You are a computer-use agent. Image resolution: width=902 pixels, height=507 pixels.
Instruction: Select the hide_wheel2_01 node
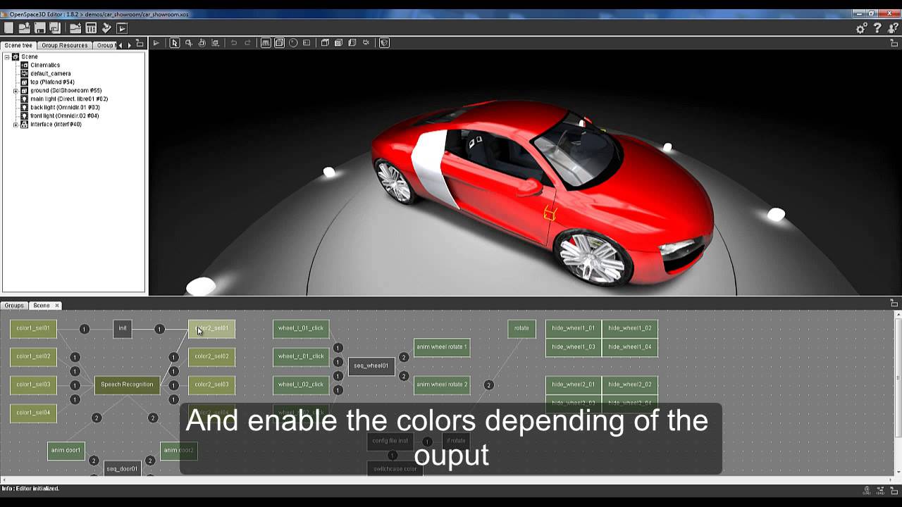coord(574,384)
